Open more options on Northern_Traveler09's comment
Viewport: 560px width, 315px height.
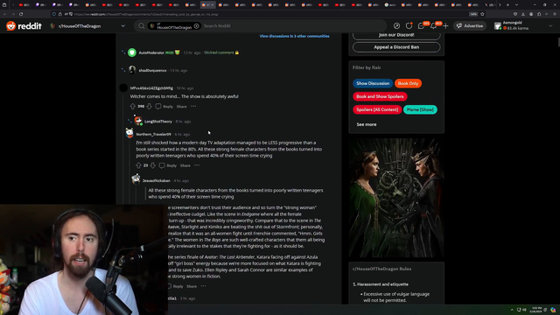pos(197,165)
